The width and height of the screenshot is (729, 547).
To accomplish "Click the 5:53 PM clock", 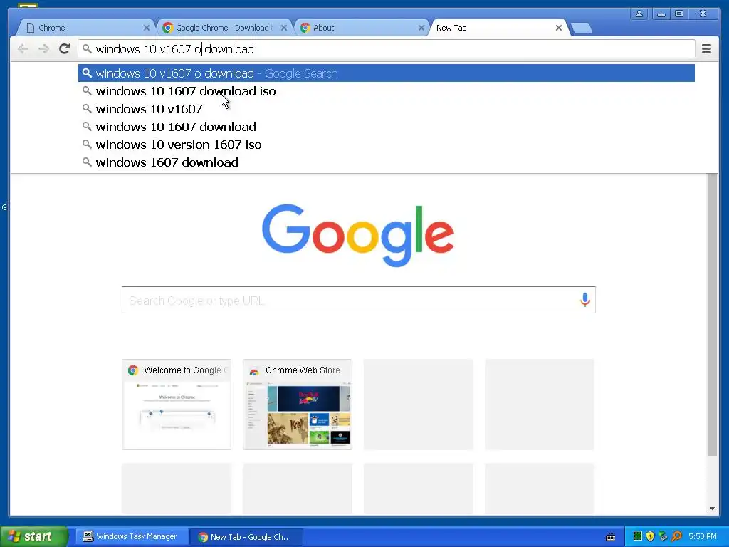I will (703, 536).
